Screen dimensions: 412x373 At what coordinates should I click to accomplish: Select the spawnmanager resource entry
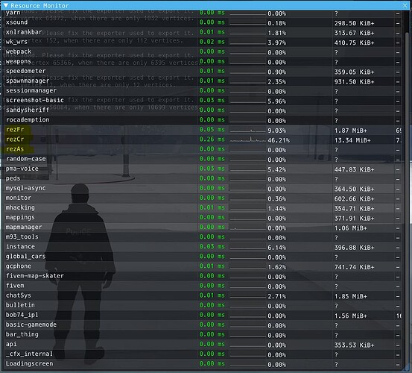click(x=28, y=81)
